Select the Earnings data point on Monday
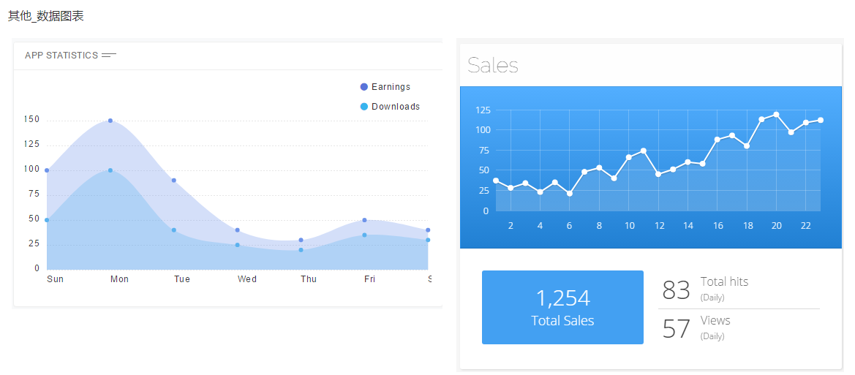The height and width of the screenshot is (375, 855). [110, 121]
